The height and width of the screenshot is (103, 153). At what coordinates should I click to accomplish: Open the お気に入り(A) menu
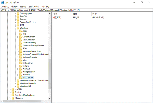(x=34, y=7)
